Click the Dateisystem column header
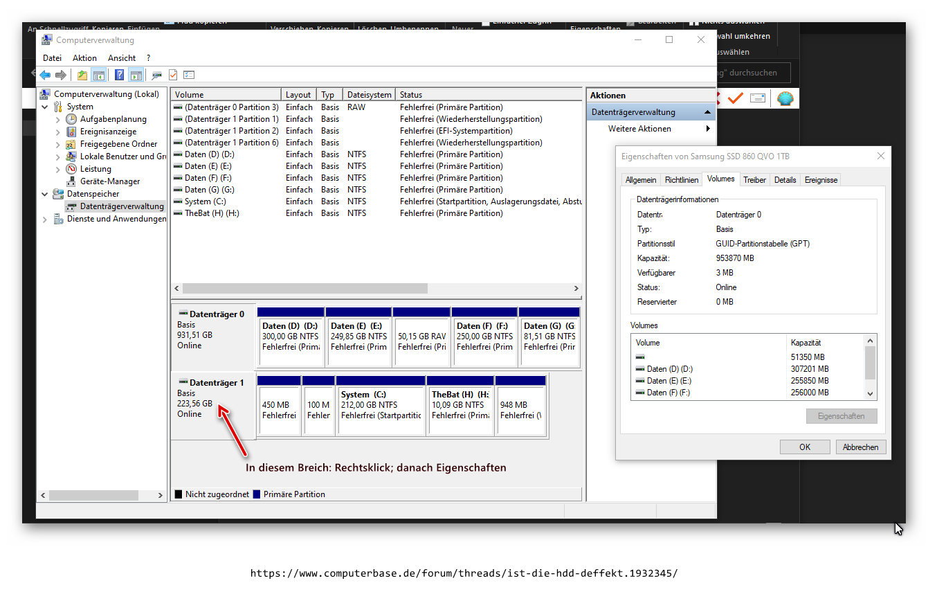Viewport: 928px width, 601px height. 370,95
